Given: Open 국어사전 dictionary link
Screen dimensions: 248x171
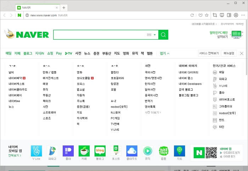Looking at the screenshot, I should click(x=150, y=72).
